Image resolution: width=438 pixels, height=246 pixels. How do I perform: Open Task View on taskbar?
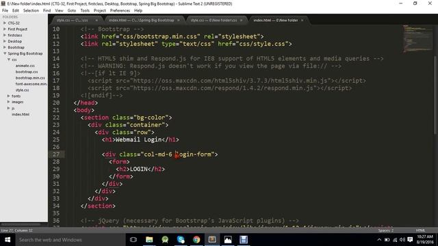[x=133, y=240]
